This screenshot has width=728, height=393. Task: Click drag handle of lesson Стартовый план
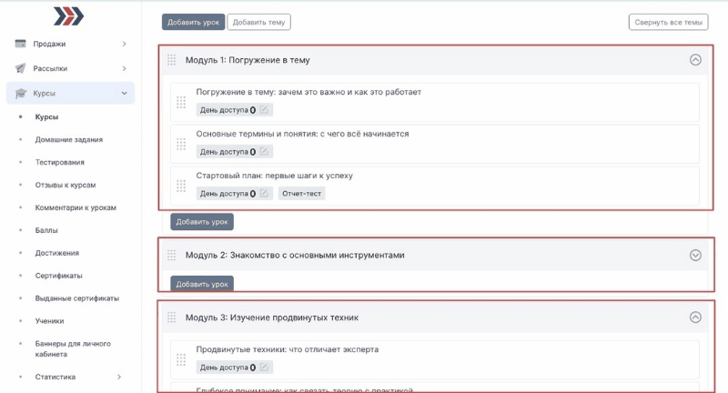181,185
